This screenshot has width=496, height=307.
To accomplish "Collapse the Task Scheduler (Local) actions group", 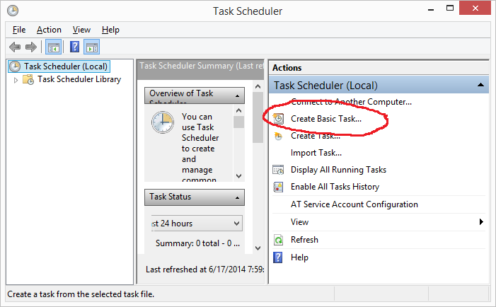I will [x=481, y=85].
